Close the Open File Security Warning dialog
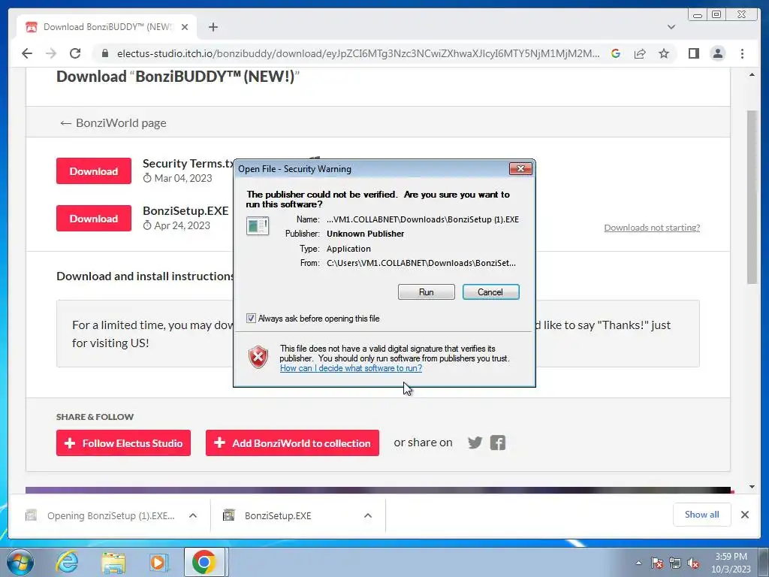The image size is (769, 577). click(x=520, y=169)
